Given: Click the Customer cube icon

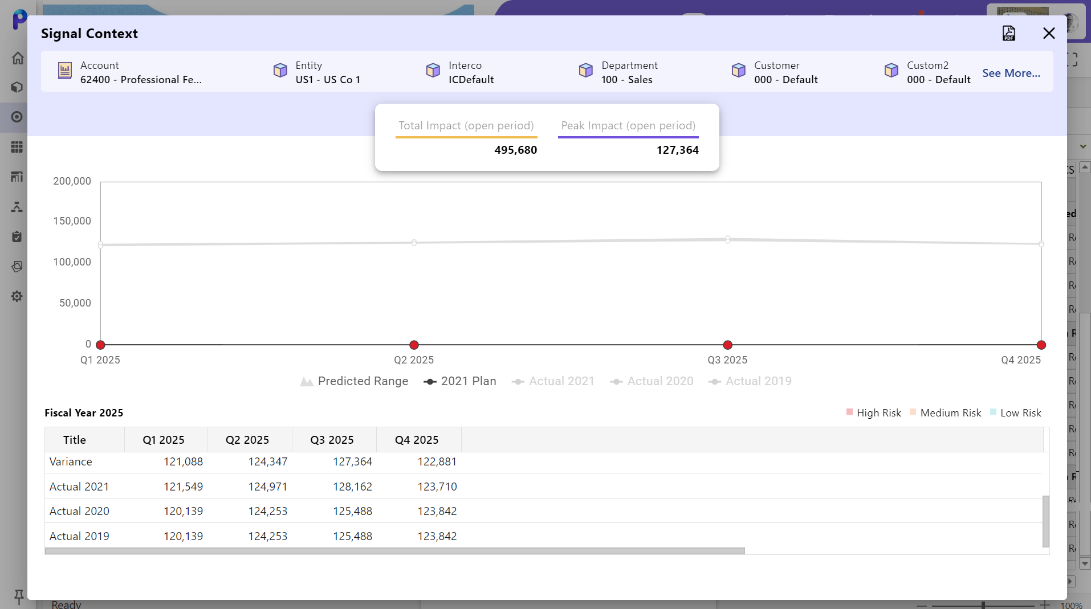Looking at the screenshot, I should point(739,70).
